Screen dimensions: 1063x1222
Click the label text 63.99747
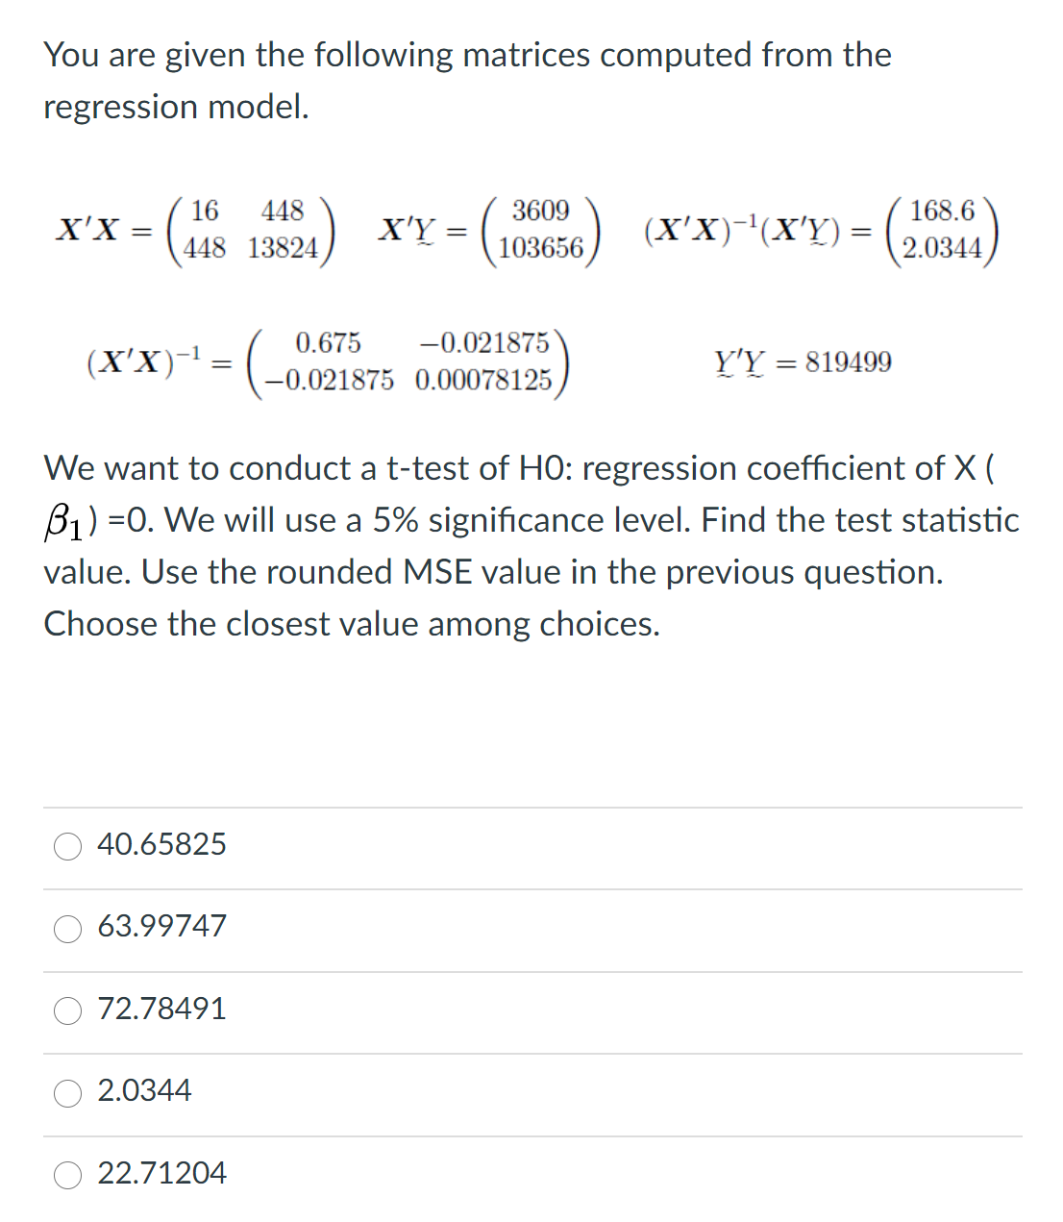click(161, 927)
